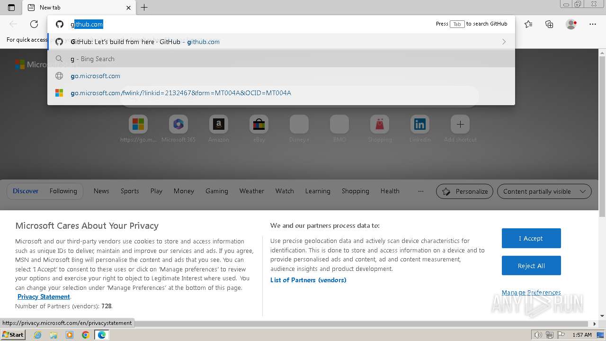
Task: Open the Learning category
Action: [x=318, y=191]
